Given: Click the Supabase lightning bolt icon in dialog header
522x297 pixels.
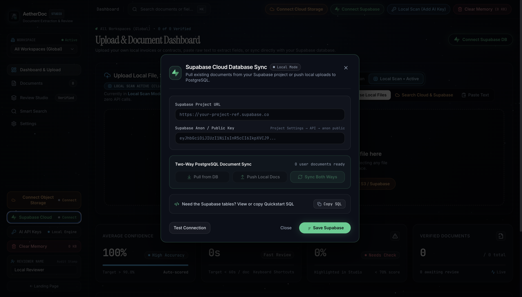Looking at the screenshot, I should tap(175, 73).
